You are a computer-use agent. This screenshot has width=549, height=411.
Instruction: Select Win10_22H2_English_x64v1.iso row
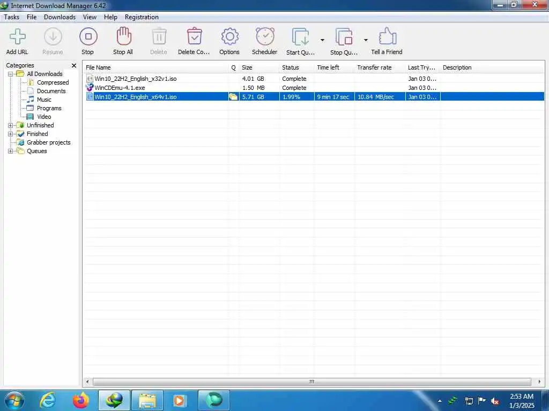pyautogui.click(x=314, y=97)
